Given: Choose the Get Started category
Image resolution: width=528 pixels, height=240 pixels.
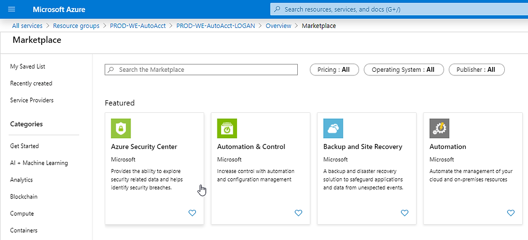Looking at the screenshot, I should pos(24,146).
